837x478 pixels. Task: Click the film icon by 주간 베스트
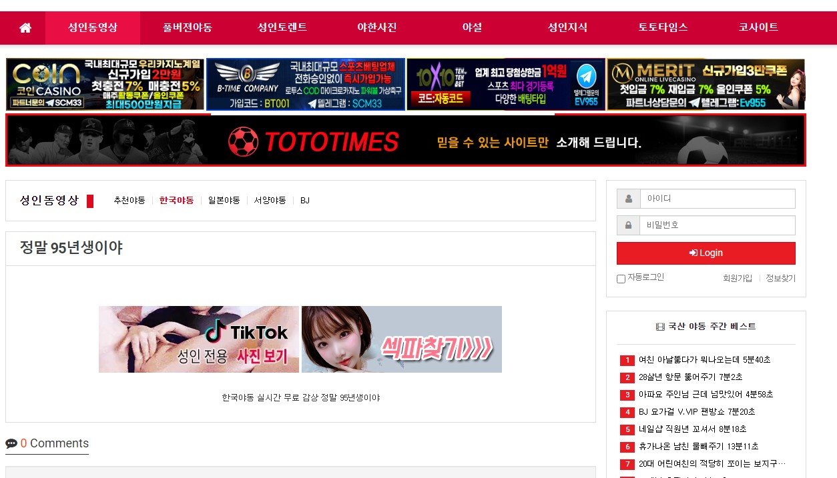click(x=660, y=327)
